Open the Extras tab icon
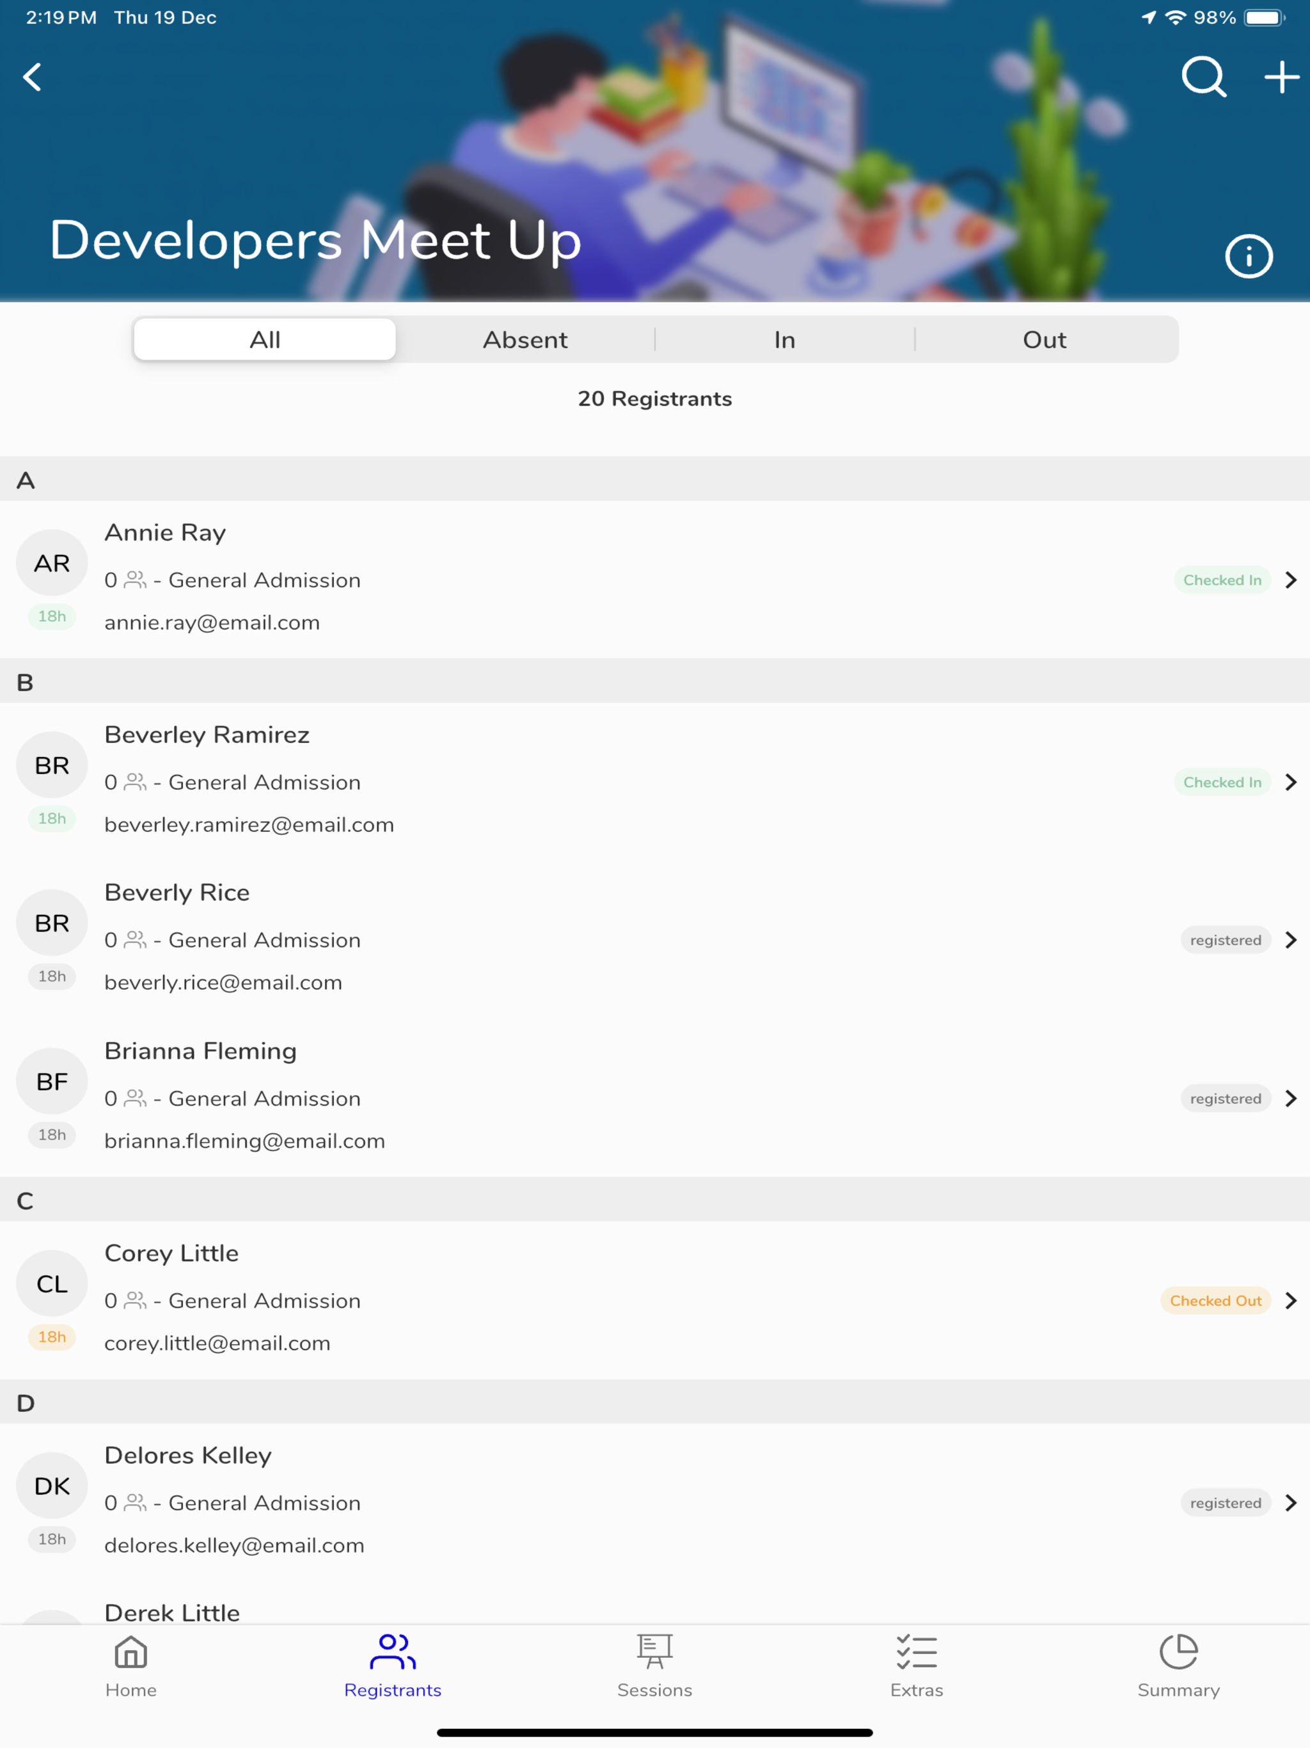The height and width of the screenshot is (1748, 1310). click(917, 1653)
